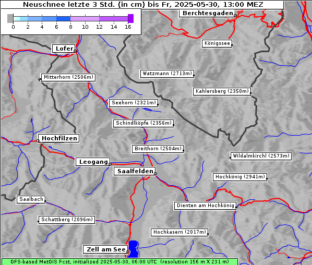Click the Berchtesgaden town label
This screenshot has width=312, height=265.
coord(207,14)
